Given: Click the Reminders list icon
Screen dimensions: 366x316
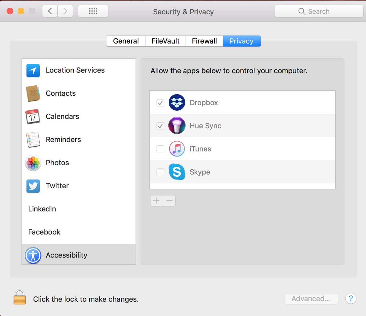Looking at the screenshot, I should (x=33, y=140).
